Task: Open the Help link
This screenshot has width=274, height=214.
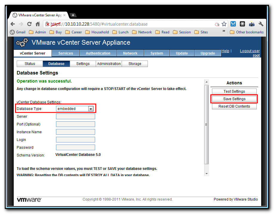Action: (x=225, y=51)
